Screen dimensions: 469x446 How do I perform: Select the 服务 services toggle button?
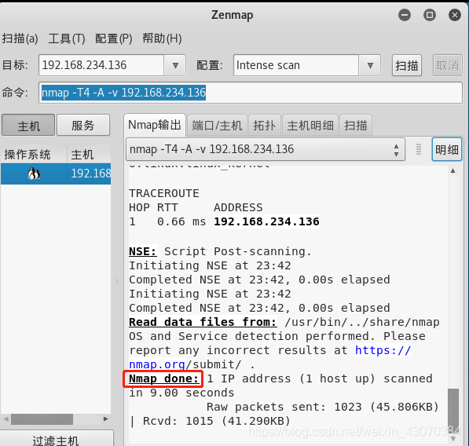click(x=83, y=126)
